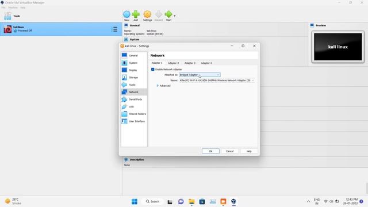Image resolution: width=368 pixels, height=207 pixels.
Task: Open Display category in Settings sidebar
Action: point(134,70)
